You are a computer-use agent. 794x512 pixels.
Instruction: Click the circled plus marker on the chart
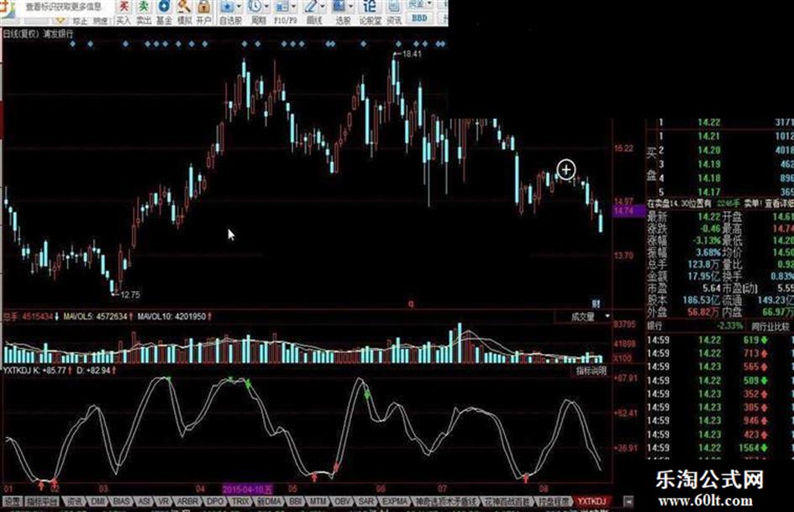tap(566, 169)
